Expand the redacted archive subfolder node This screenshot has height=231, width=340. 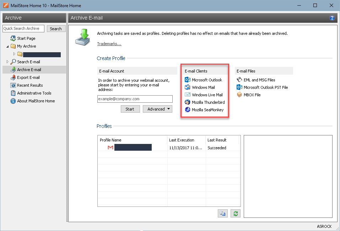(x=14, y=54)
